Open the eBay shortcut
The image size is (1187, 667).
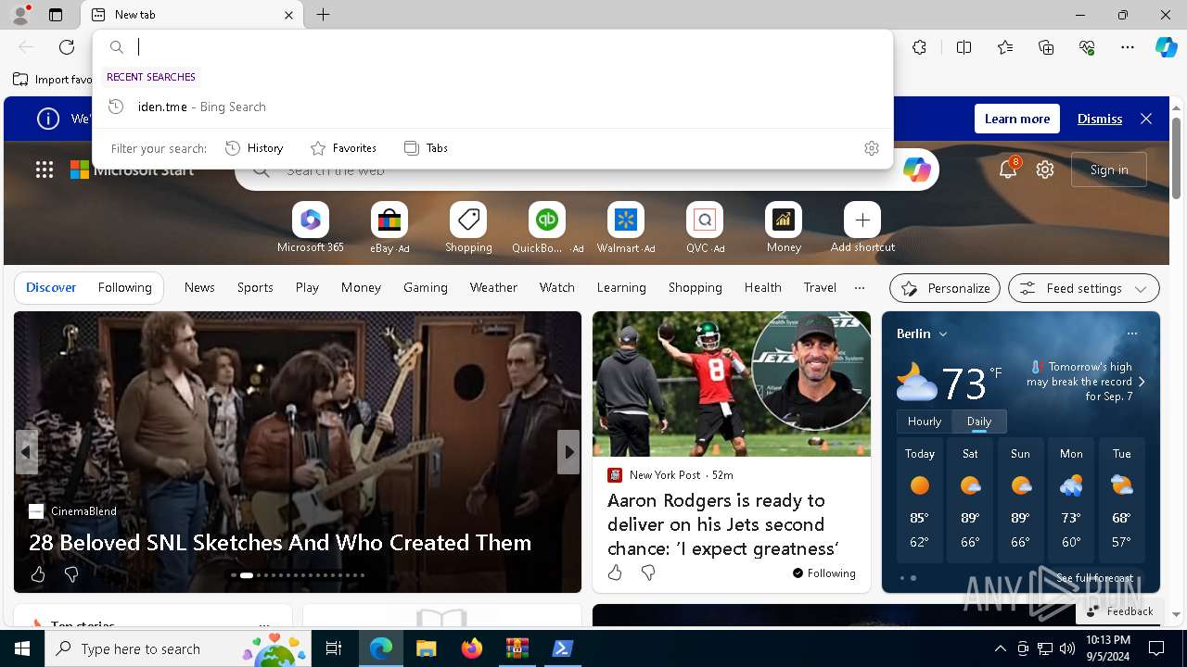(x=389, y=229)
